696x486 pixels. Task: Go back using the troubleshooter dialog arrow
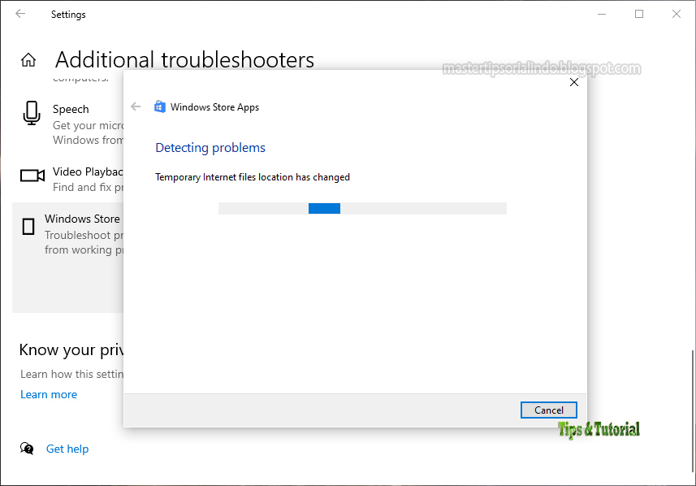(x=136, y=106)
